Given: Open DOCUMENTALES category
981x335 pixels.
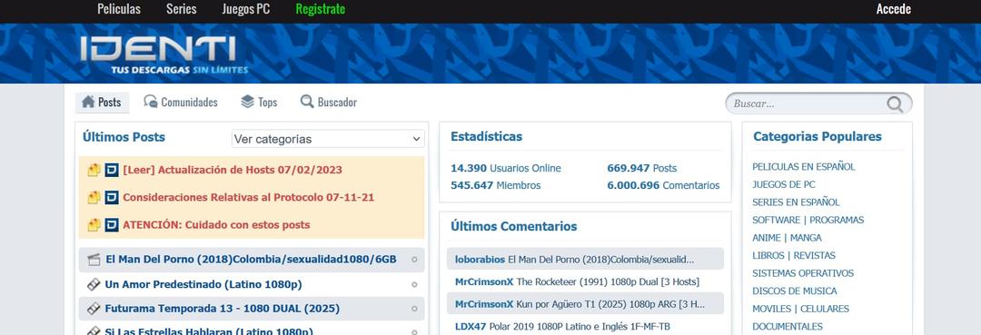Looking at the screenshot, I should (x=787, y=326).
